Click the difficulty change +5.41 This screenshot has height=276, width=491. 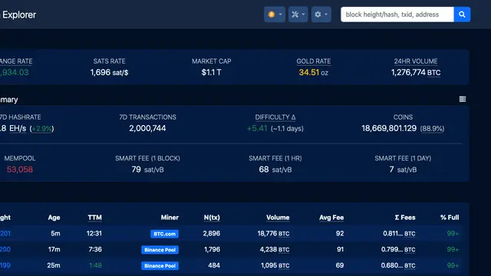(x=257, y=129)
